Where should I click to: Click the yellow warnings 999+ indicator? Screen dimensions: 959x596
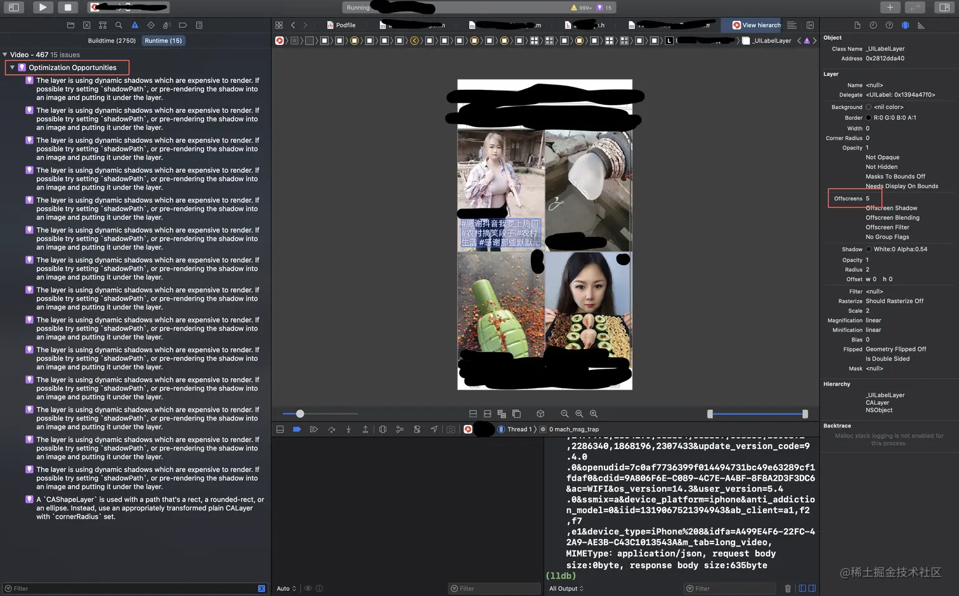point(581,8)
